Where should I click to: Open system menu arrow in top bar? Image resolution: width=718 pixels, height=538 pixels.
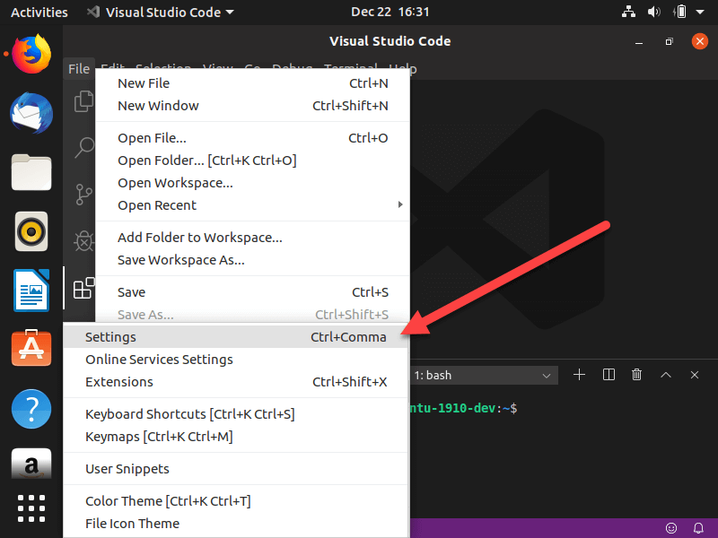700,13
